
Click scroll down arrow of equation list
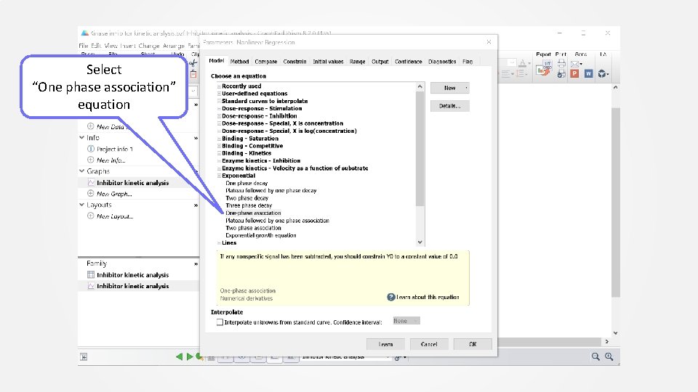[420, 242]
